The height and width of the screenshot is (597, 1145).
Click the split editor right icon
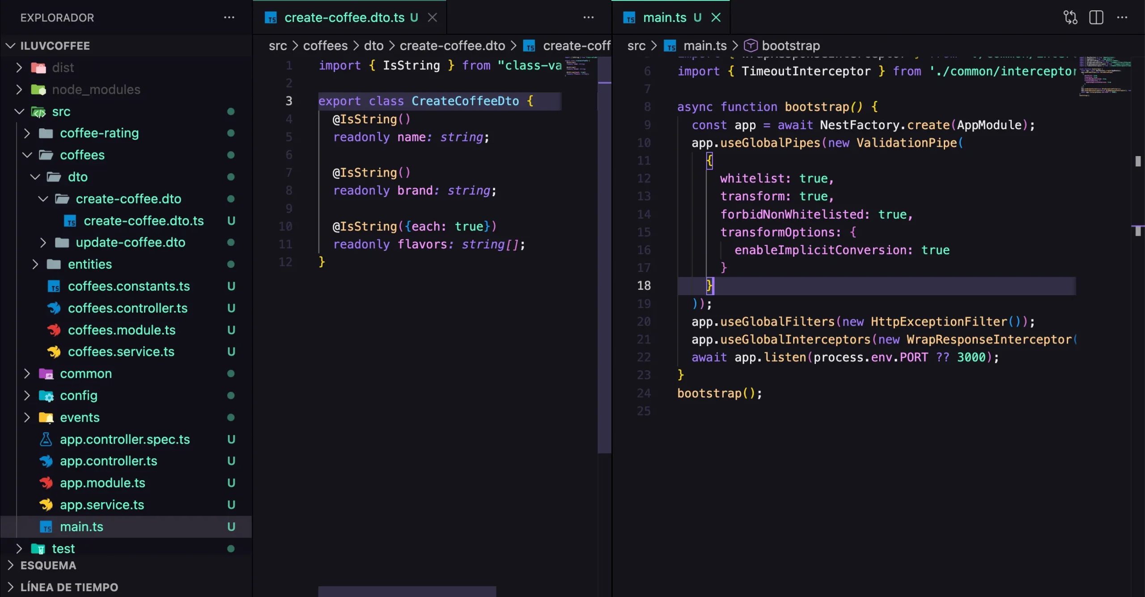1096,17
